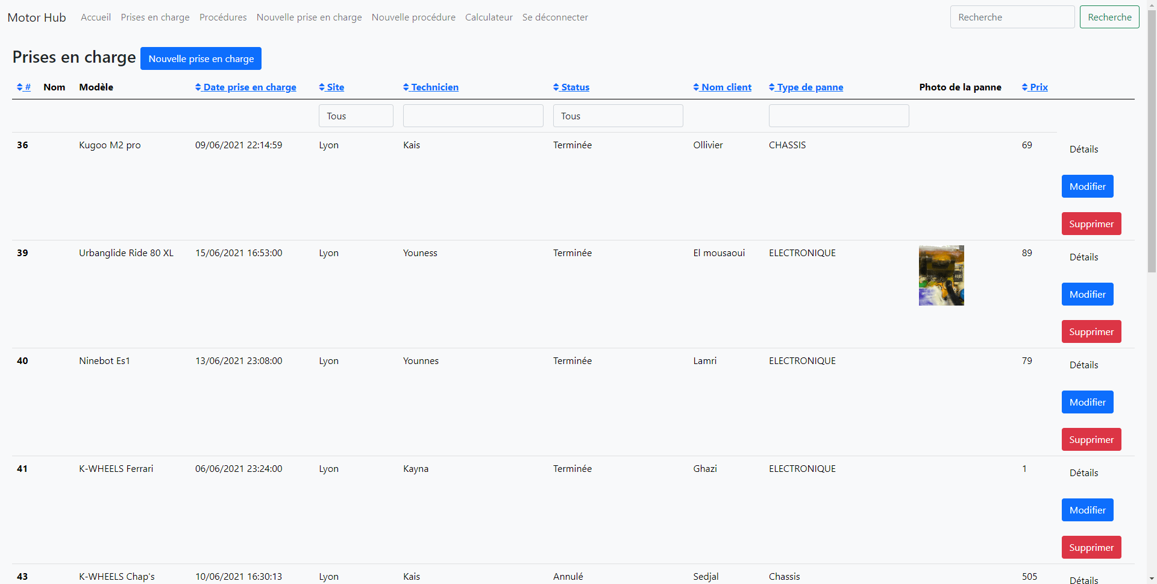Open Procédures nav item
The width and height of the screenshot is (1157, 584).
[223, 17]
